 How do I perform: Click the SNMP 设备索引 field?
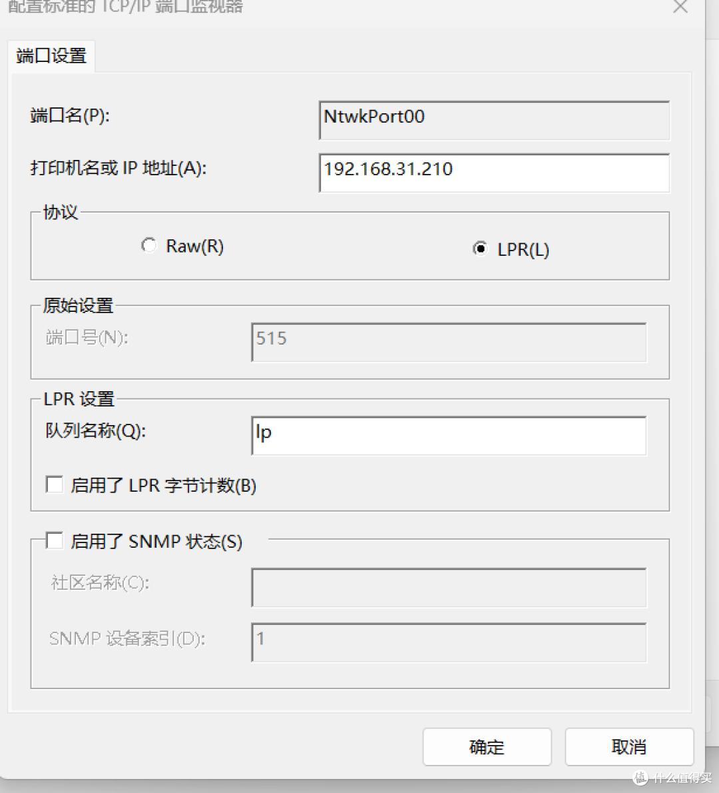pos(448,642)
